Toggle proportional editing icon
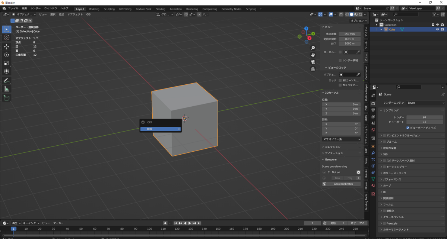Image resolution: width=447 pixels, height=239 pixels. click(x=199, y=14)
